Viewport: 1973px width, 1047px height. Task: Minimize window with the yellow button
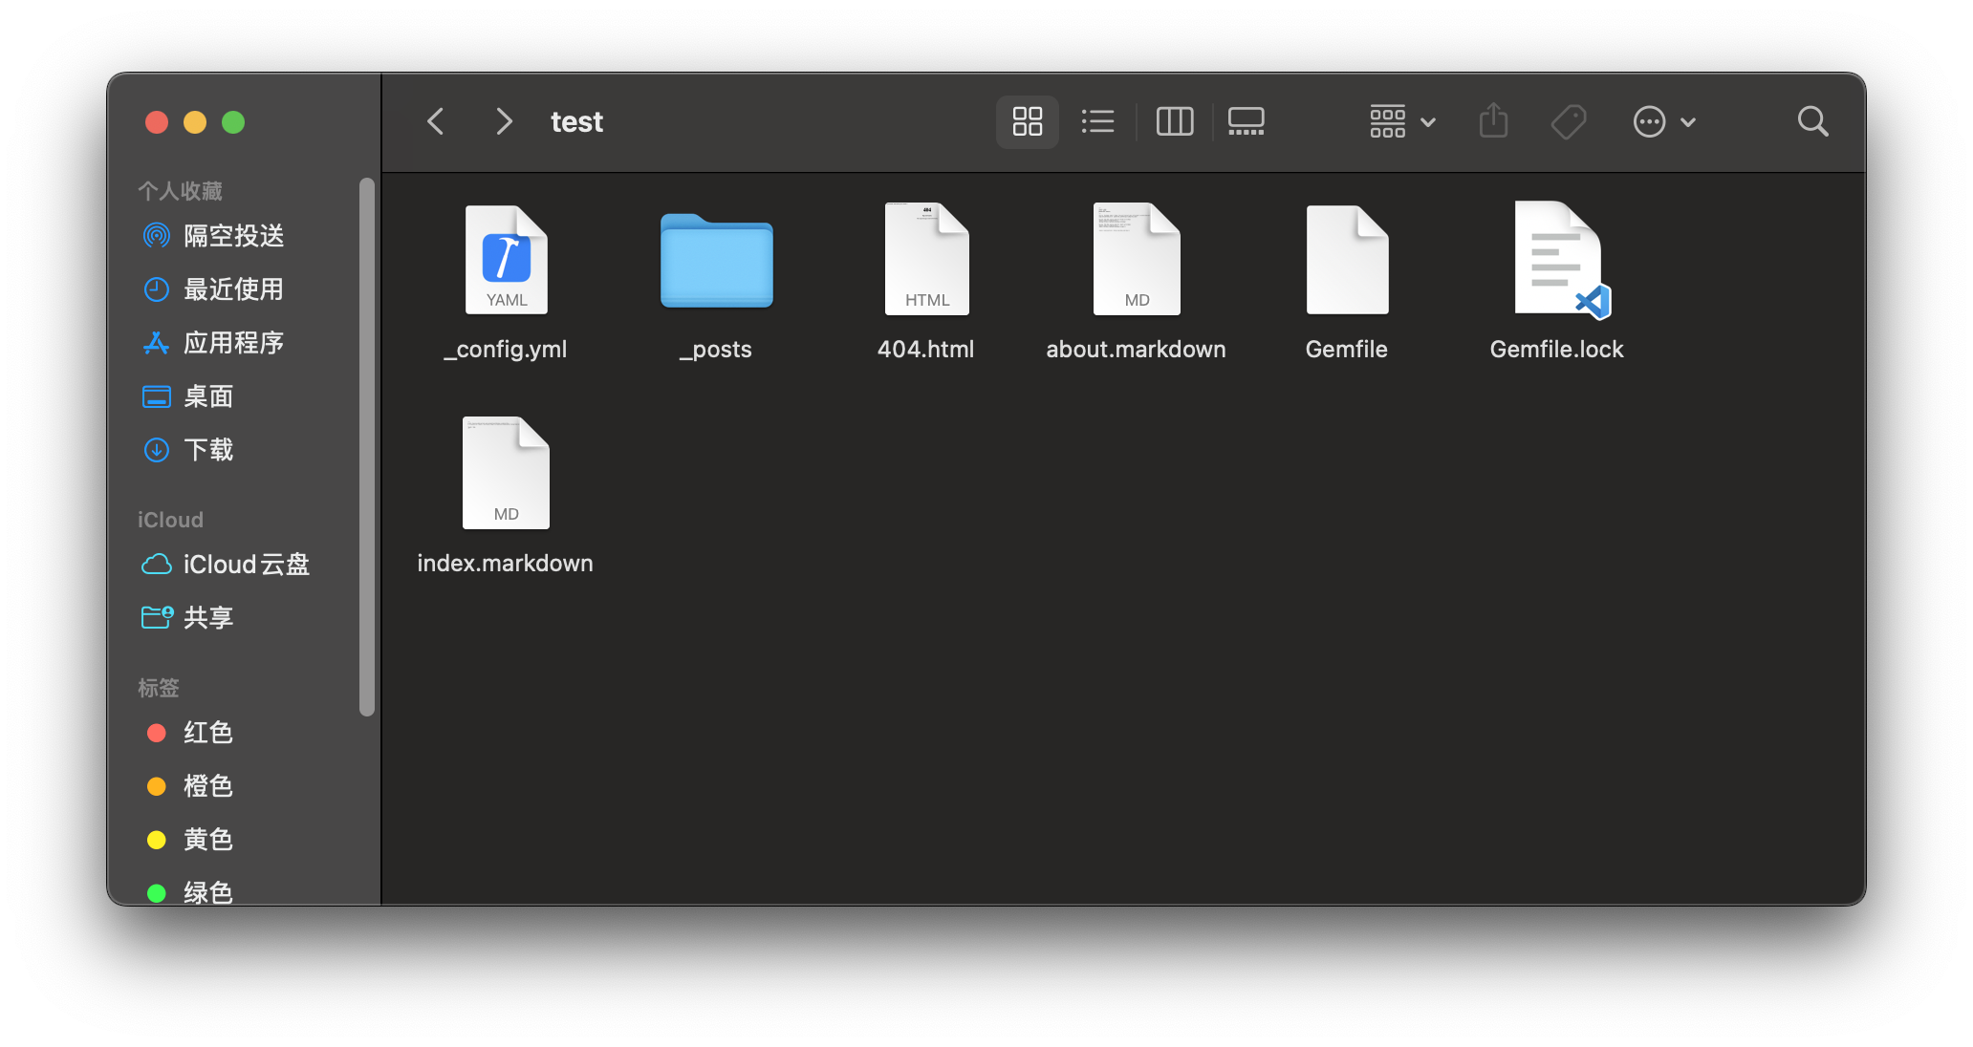(195, 122)
